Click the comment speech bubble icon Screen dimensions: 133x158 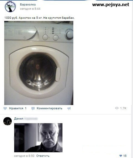tap(33, 108)
